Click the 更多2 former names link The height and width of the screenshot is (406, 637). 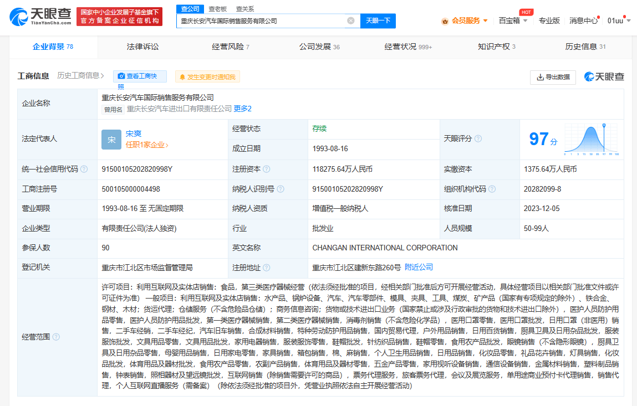pyautogui.click(x=242, y=109)
